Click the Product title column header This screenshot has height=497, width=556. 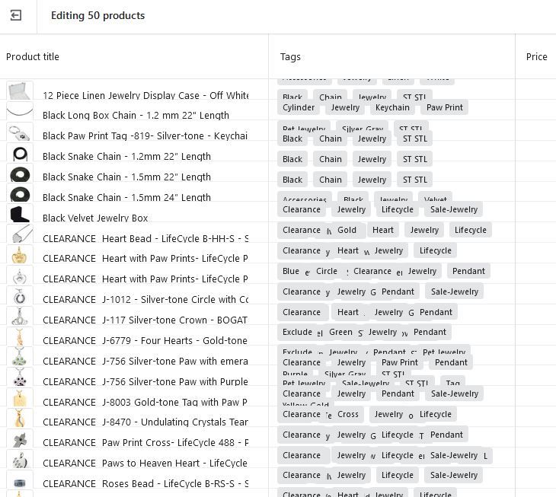[x=33, y=57]
